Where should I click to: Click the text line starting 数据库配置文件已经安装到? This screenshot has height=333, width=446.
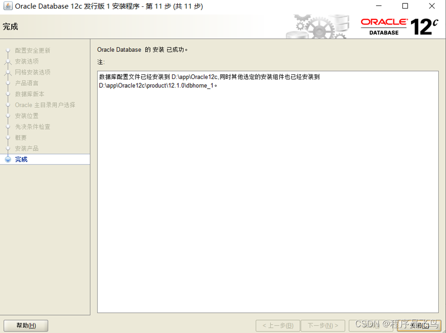pyautogui.click(x=209, y=77)
